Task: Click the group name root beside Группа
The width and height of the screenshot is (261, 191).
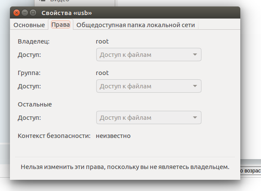Action: (102, 73)
